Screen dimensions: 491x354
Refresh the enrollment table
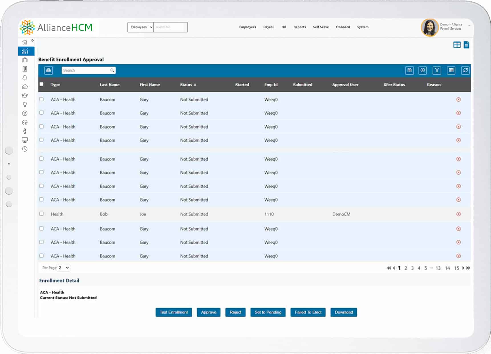tap(465, 70)
